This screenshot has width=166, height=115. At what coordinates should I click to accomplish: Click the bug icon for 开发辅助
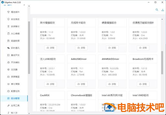pos(9,62)
